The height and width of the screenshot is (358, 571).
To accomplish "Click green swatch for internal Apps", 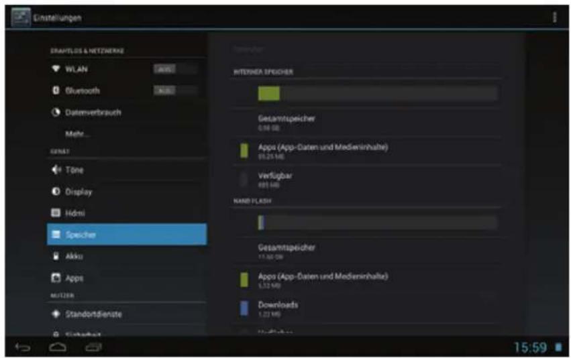I will click(244, 151).
